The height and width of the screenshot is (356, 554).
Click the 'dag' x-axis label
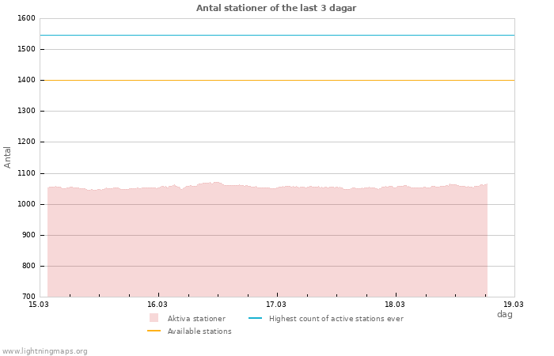coord(504,314)
